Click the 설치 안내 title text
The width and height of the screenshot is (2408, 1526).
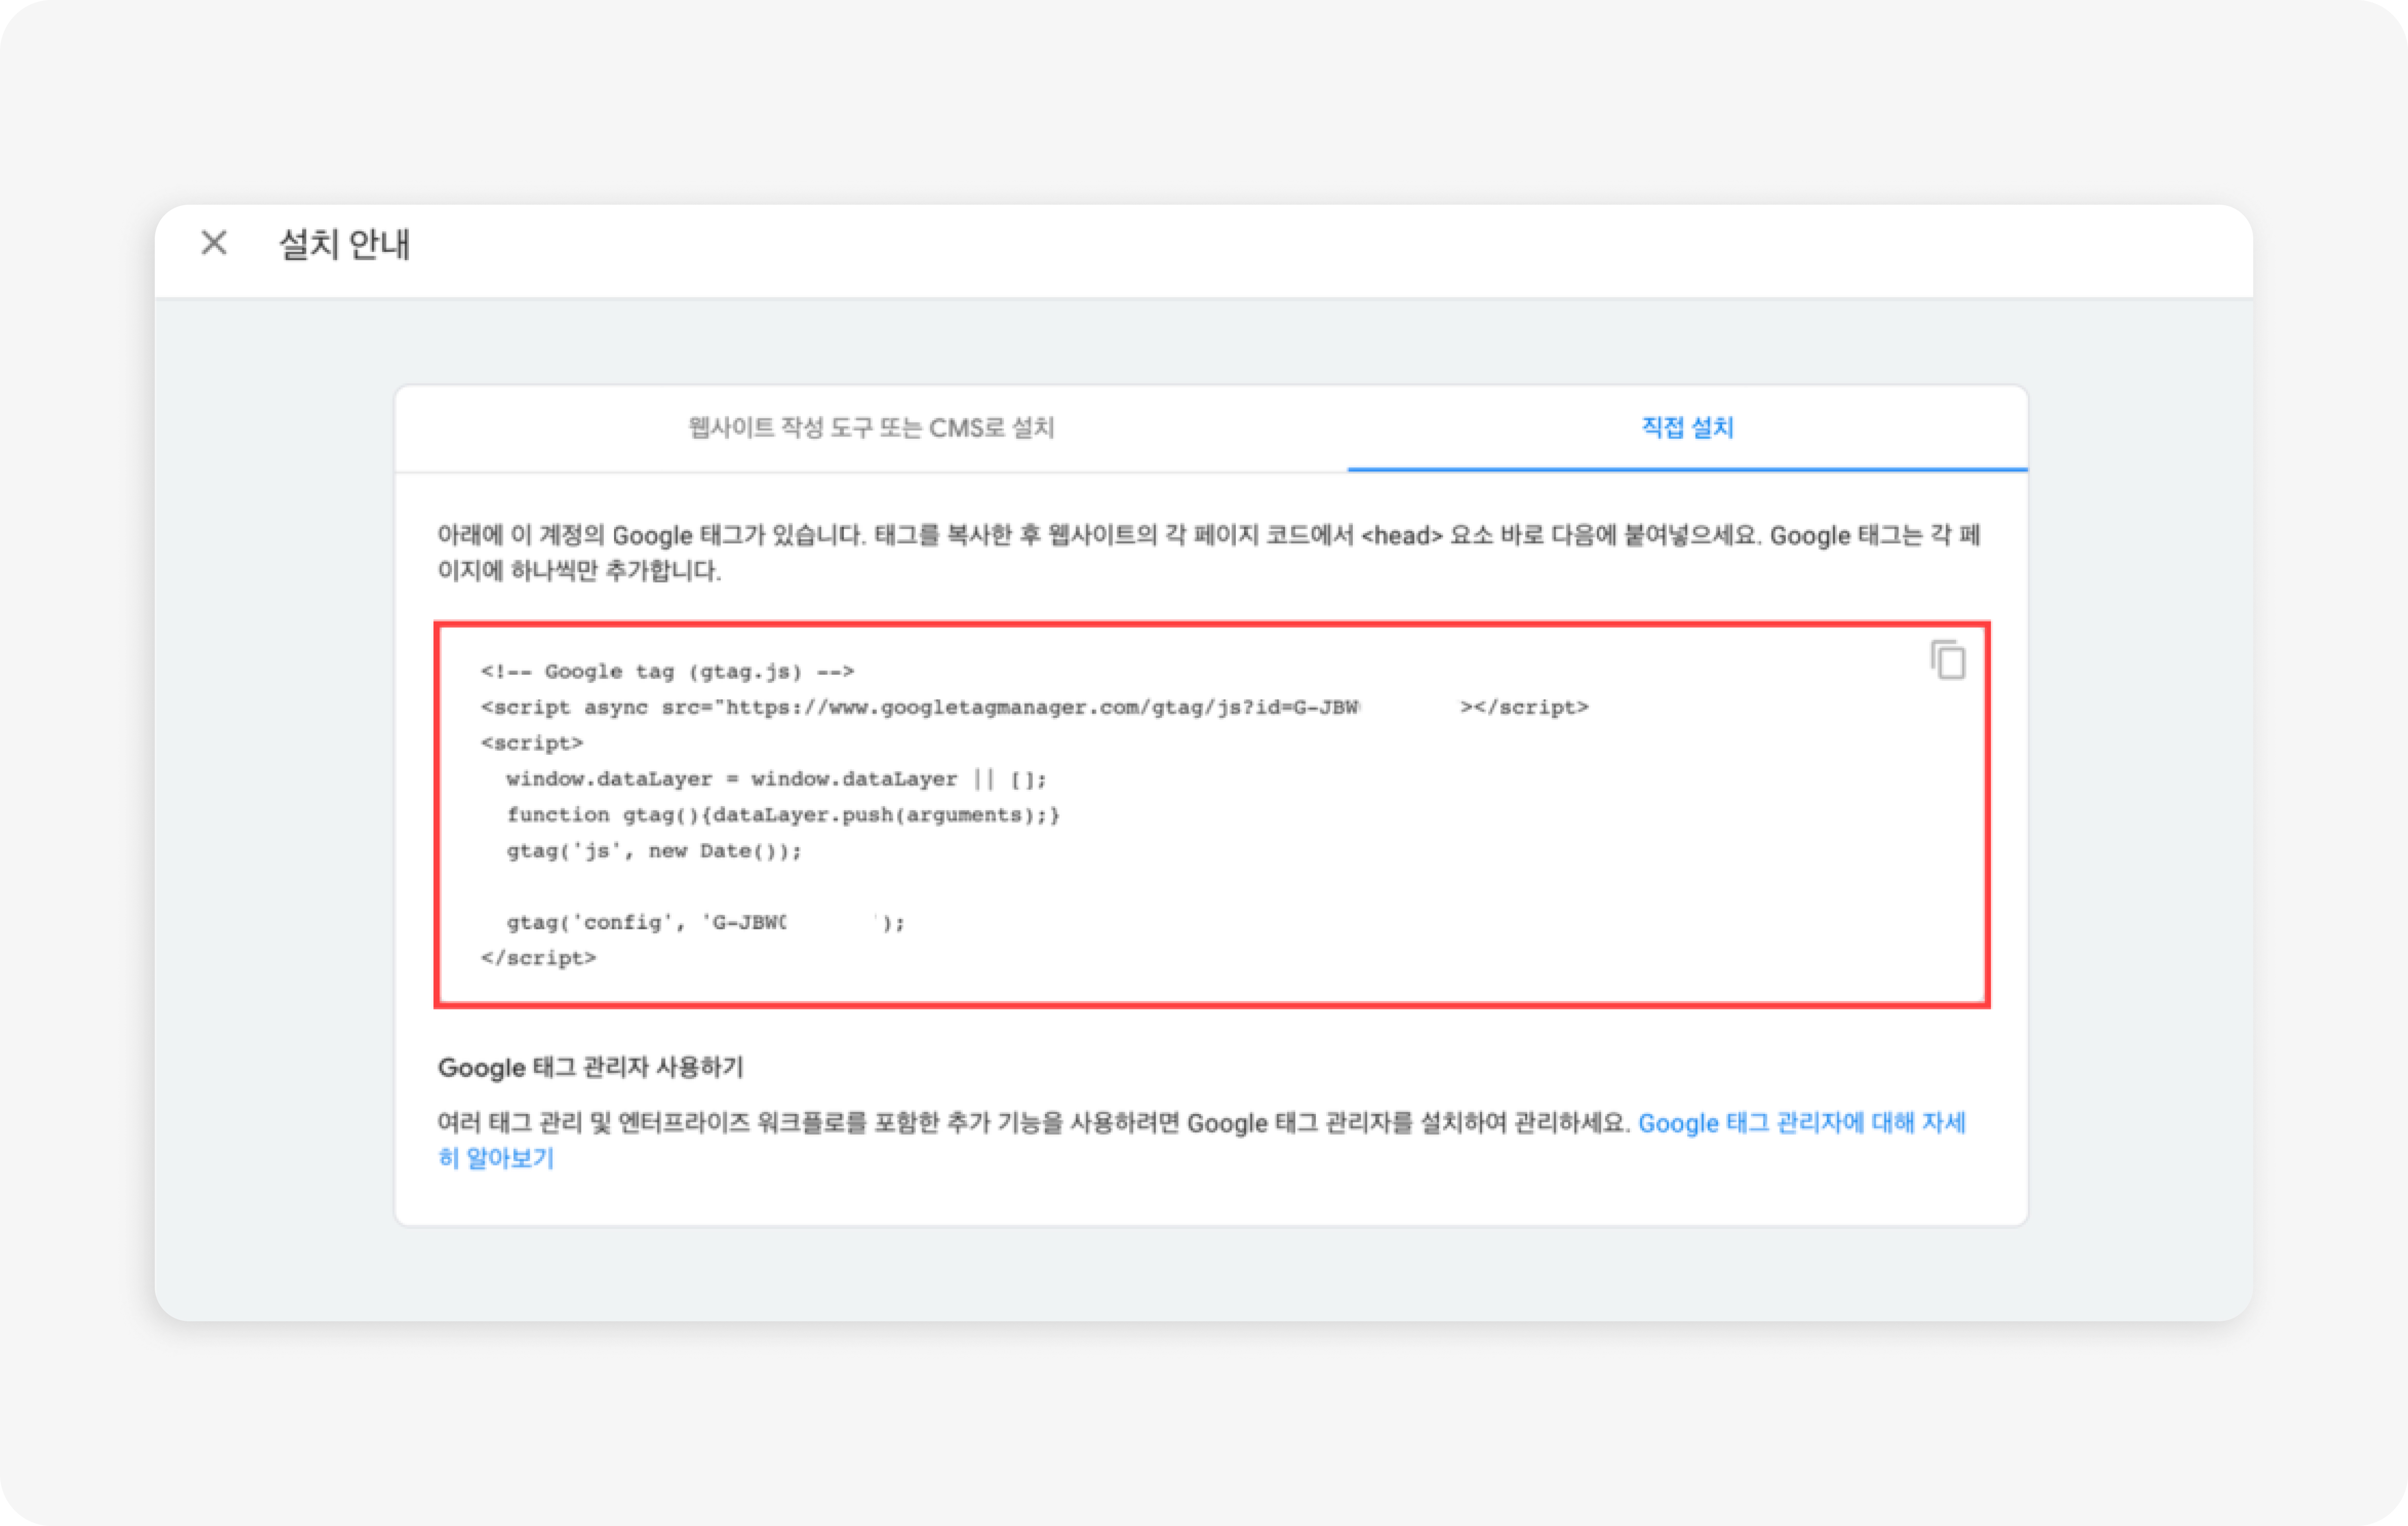tap(344, 244)
